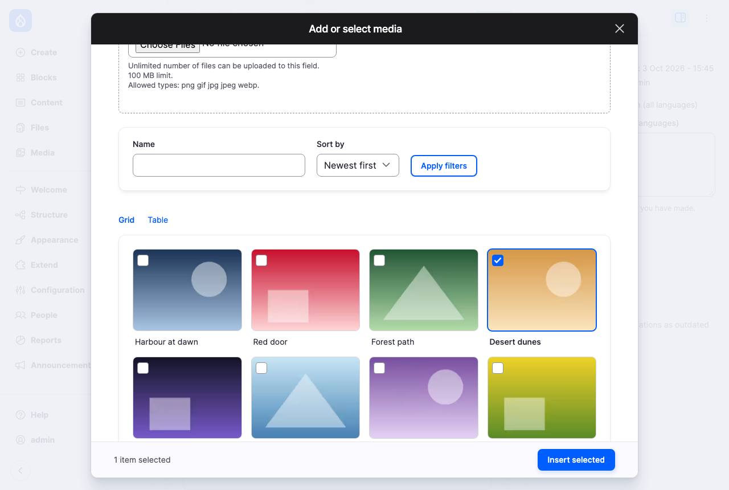The image size is (729, 490).
Task: Focus the Name filter text field
Action: click(219, 165)
